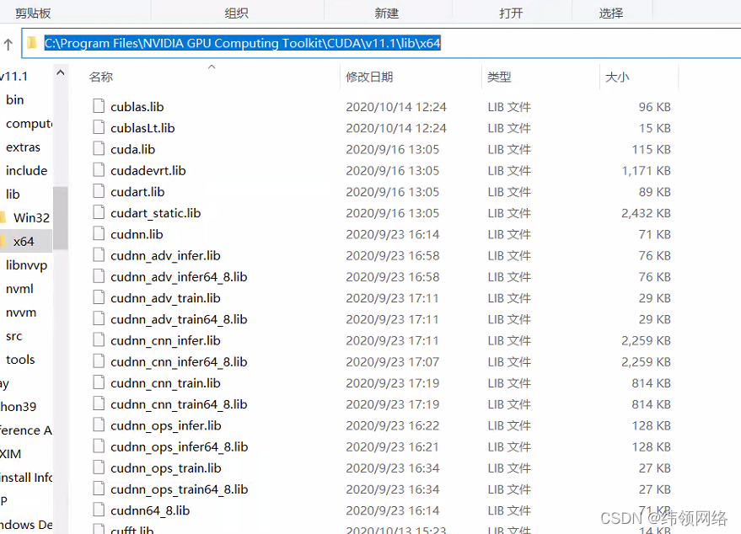Viewport: 741px width, 534px height.
Task: Click the navigation pane scroll-up arrow
Action: [61, 72]
